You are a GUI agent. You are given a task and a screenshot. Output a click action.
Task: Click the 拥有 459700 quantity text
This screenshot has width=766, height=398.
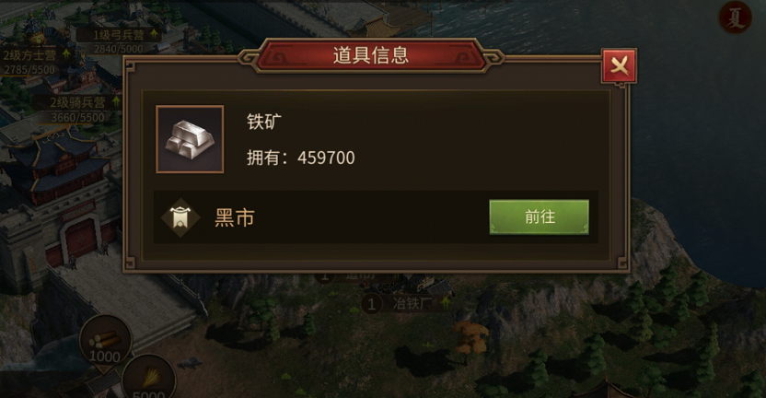click(x=300, y=158)
